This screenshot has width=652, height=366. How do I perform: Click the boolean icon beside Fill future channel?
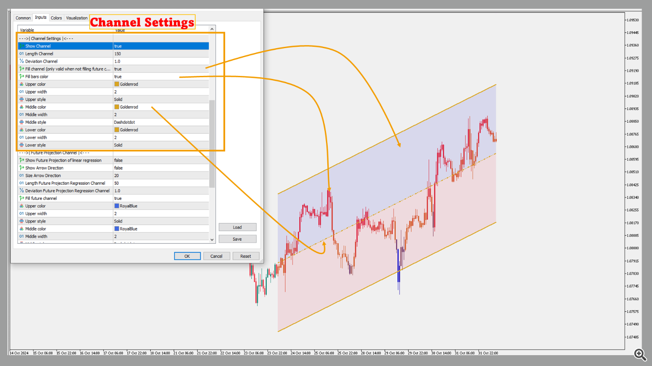click(21, 198)
